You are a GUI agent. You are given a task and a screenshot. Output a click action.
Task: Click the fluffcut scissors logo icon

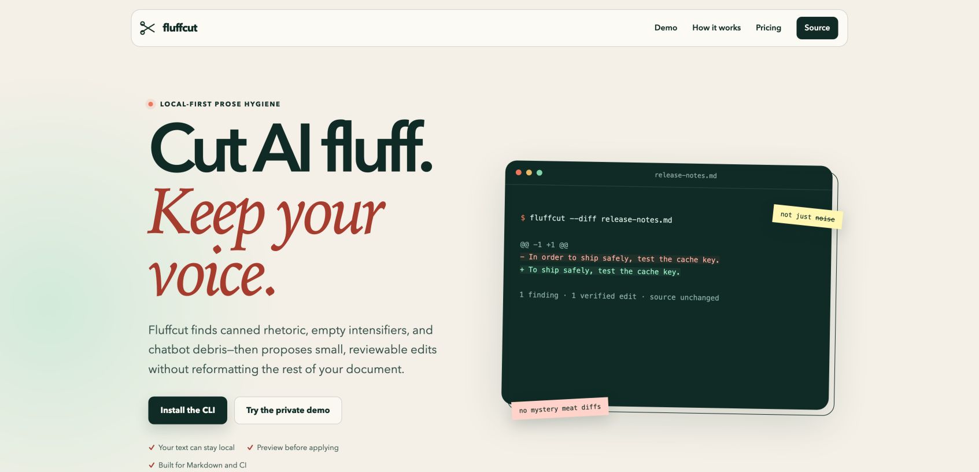click(x=147, y=28)
